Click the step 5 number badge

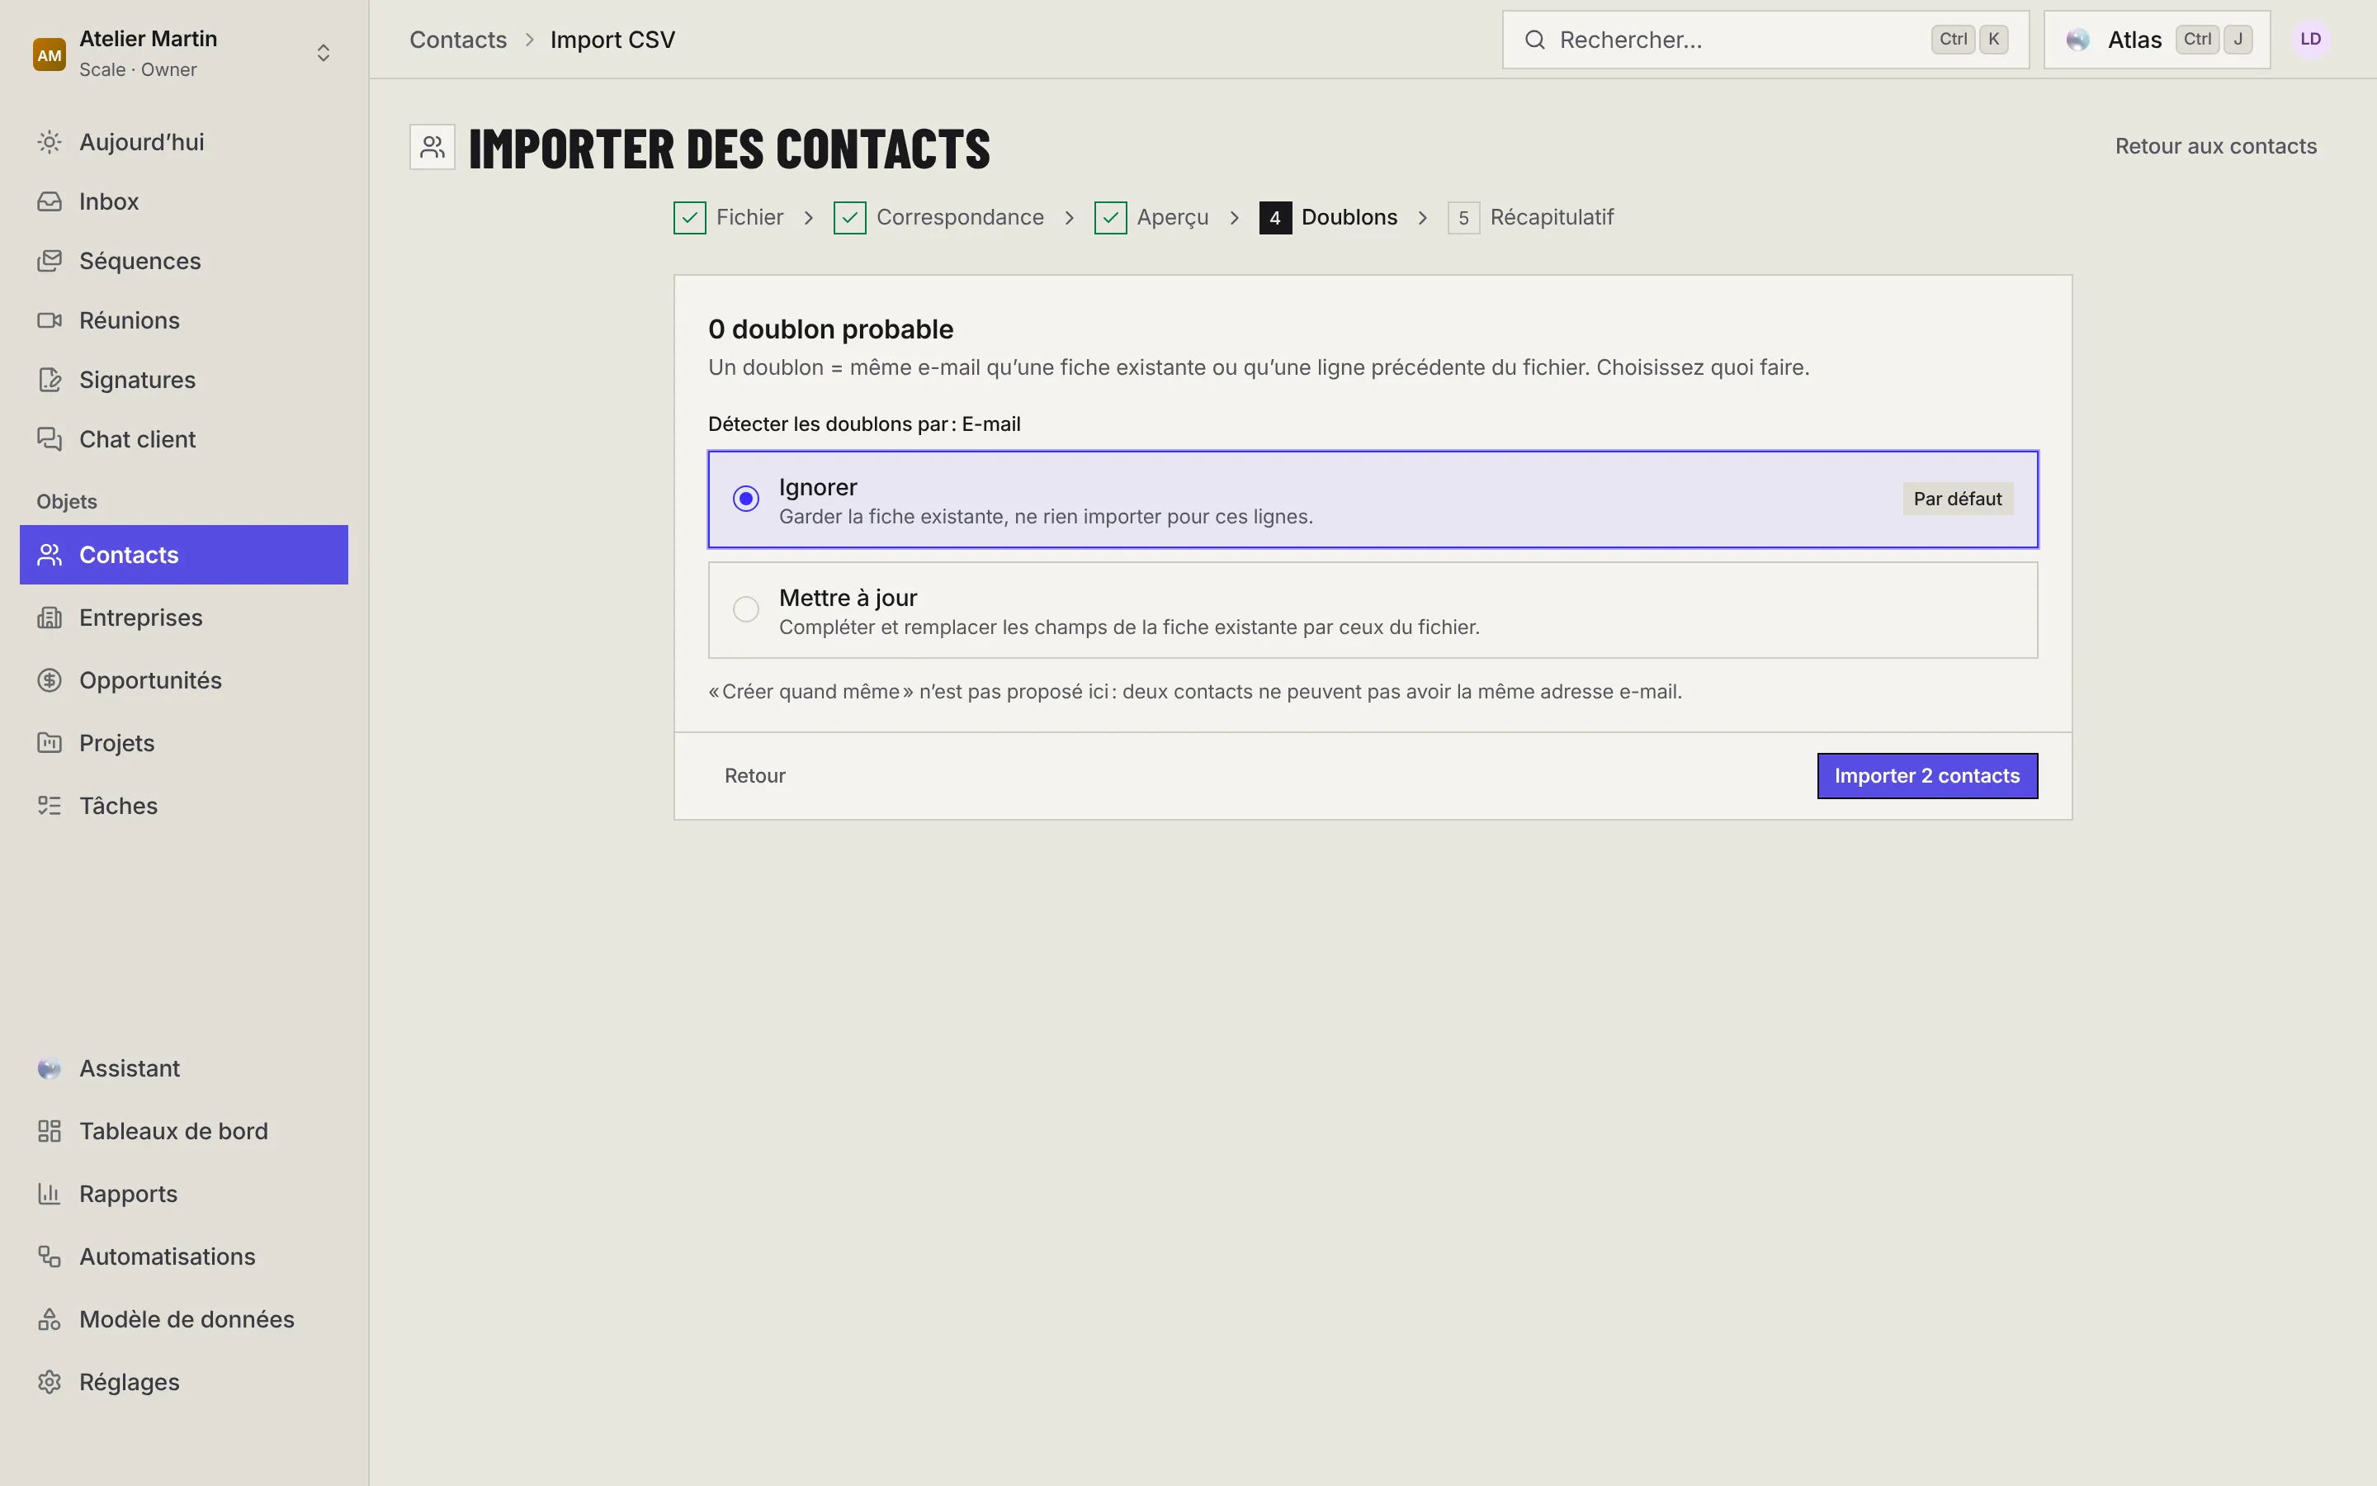(x=1463, y=218)
